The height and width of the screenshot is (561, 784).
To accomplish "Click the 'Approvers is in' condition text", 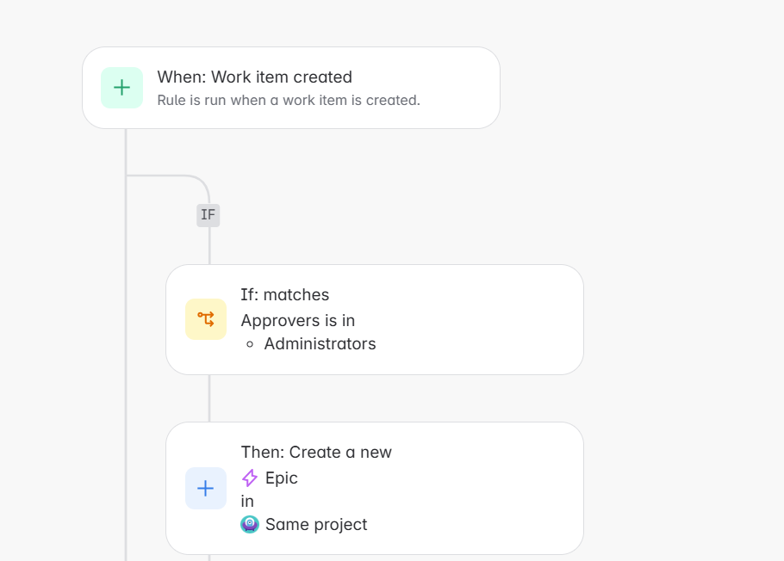I will click(298, 321).
